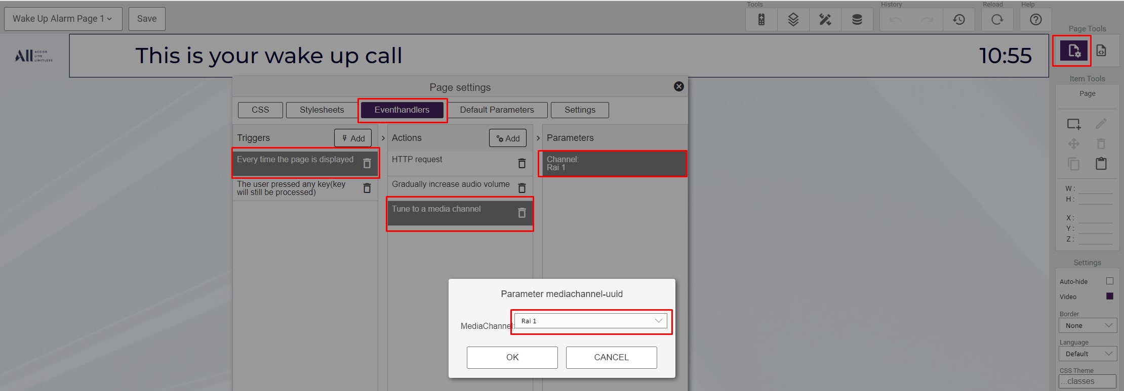Image resolution: width=1124 pixels, height=391 pixels.
Task: Toggle the Auto-hide checkbox
Action: tap(1109, 281)
